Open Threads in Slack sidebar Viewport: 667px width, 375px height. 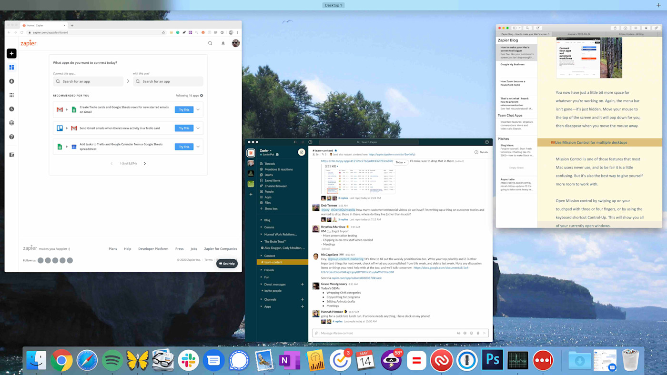[270, 164]
